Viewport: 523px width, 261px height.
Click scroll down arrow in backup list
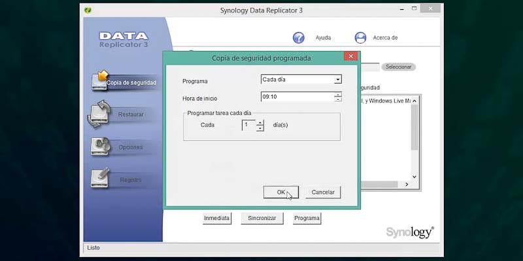pos(414,177)
